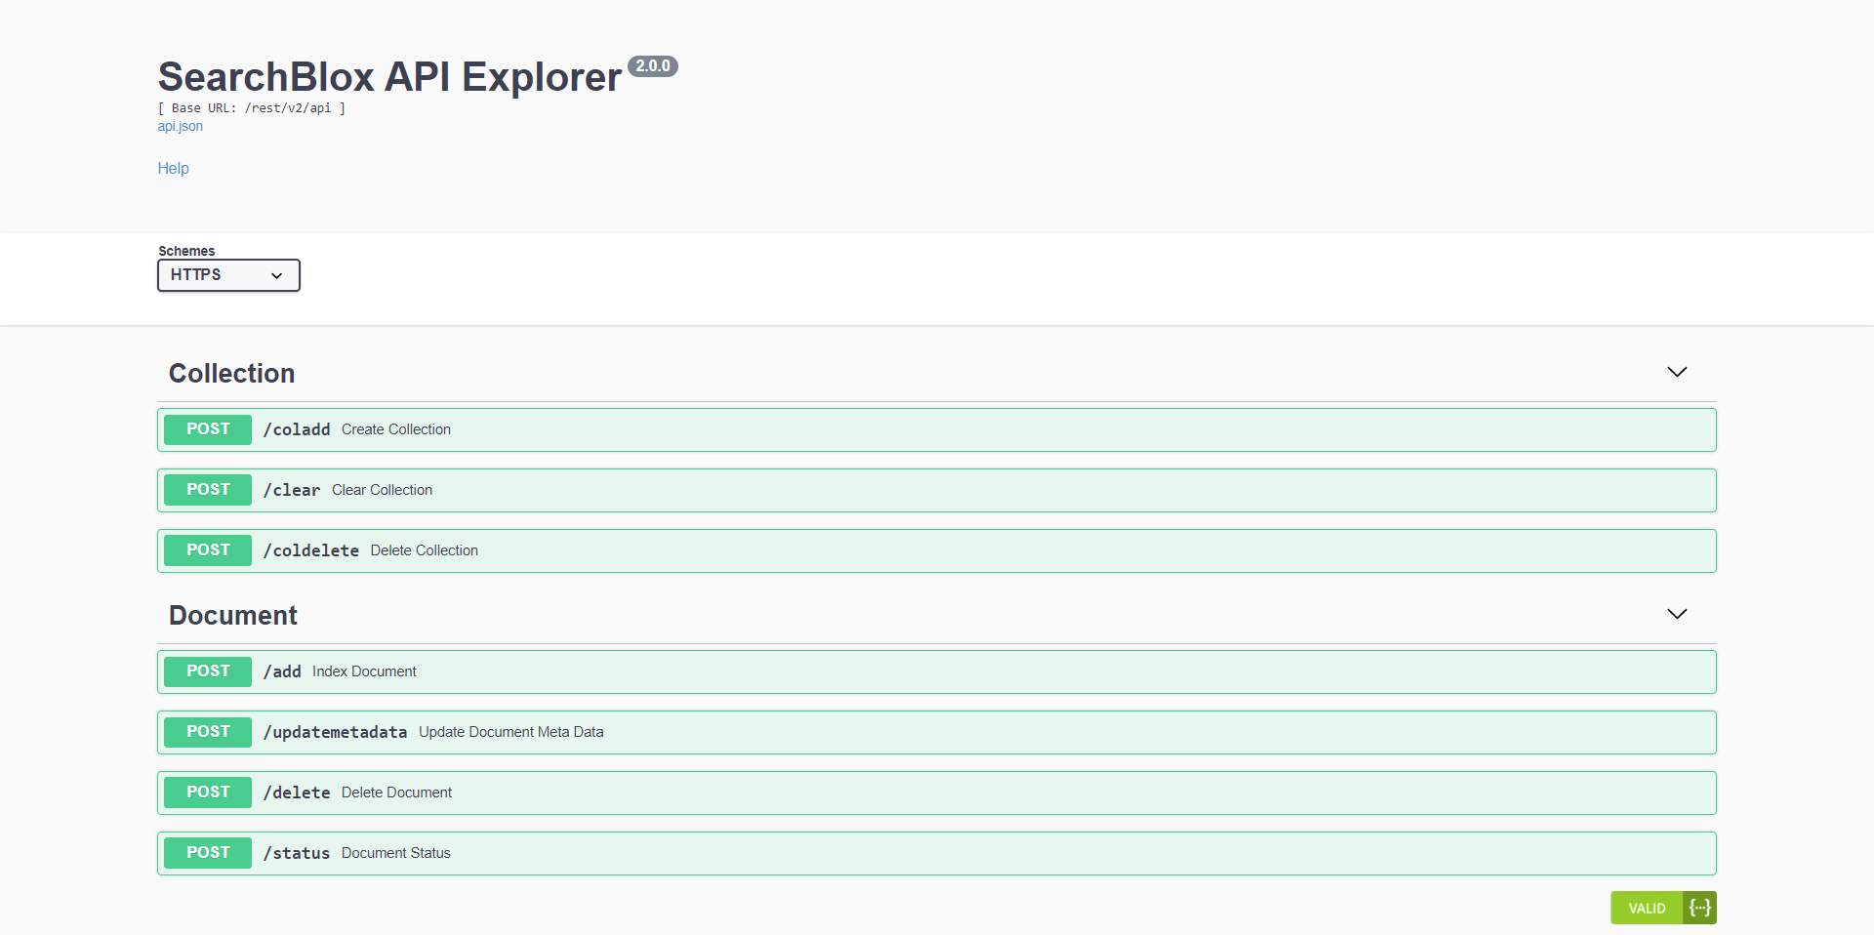Click the POST badge for /coldelete
The height and width of the screenshot is (935, 1874).
208,550
